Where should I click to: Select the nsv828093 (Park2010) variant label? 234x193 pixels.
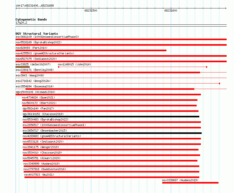tap(32, 48)
